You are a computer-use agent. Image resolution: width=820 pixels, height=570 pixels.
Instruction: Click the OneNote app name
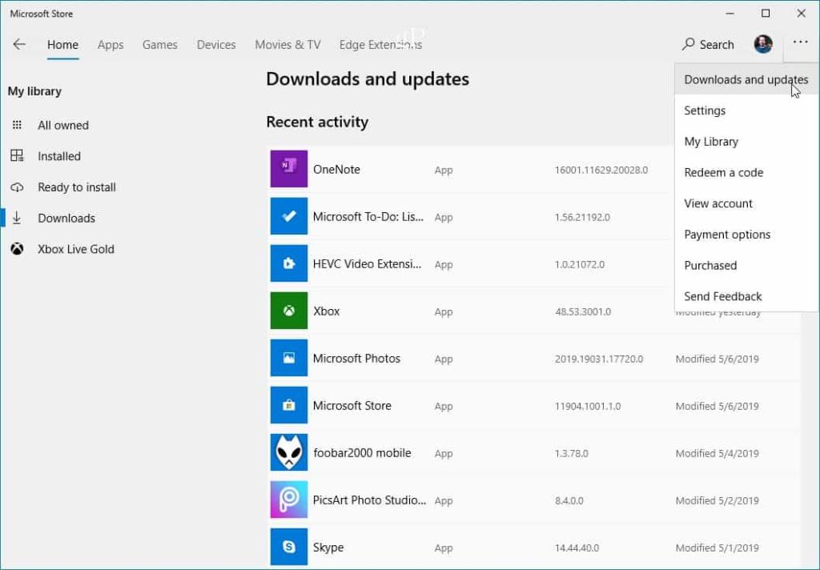click(336, 170)
